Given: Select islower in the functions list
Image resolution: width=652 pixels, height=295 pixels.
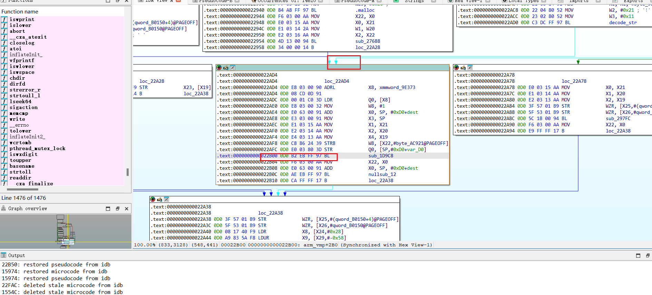Looking at the screenshot, I should click(x=20, y=25).
